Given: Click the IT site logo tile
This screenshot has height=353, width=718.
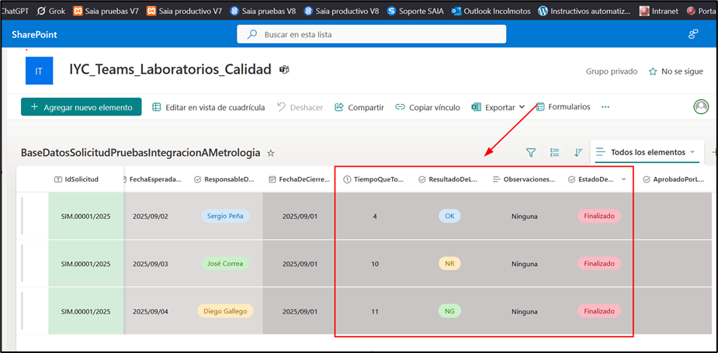Looking at the screenshot, I should (39, 71).
